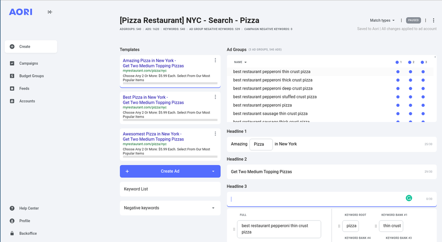Collapse the sidebar with the arrow icon
This screenshot has width=442, height=242.
tap(50, 12)
